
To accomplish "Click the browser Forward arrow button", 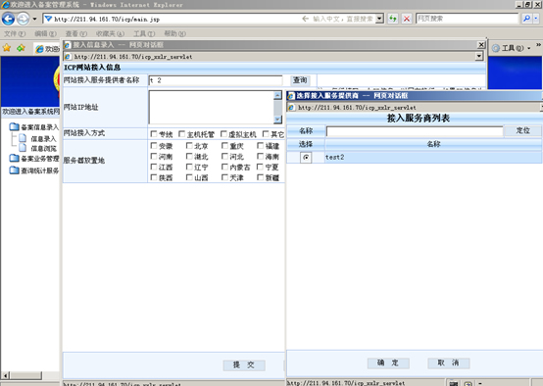I will point(24,19).
